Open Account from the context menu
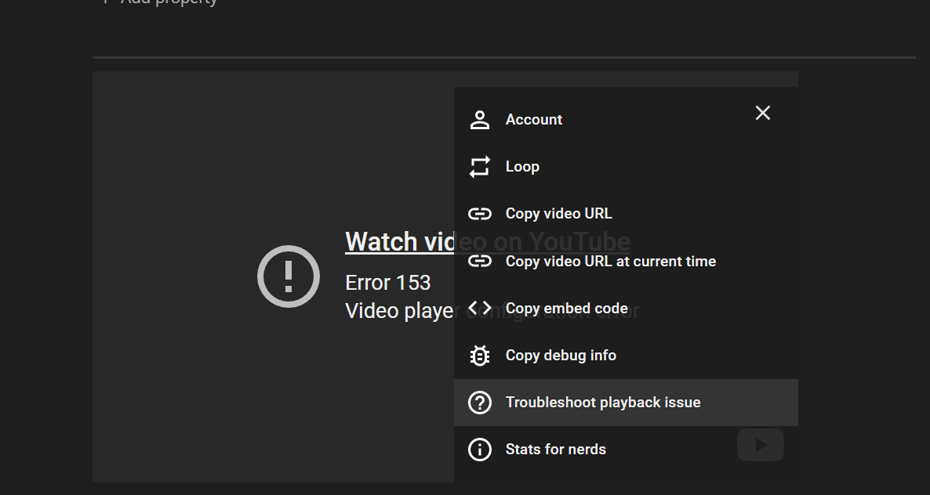Image resolution: width=930 pixels, height=495 pixels. 626,120
